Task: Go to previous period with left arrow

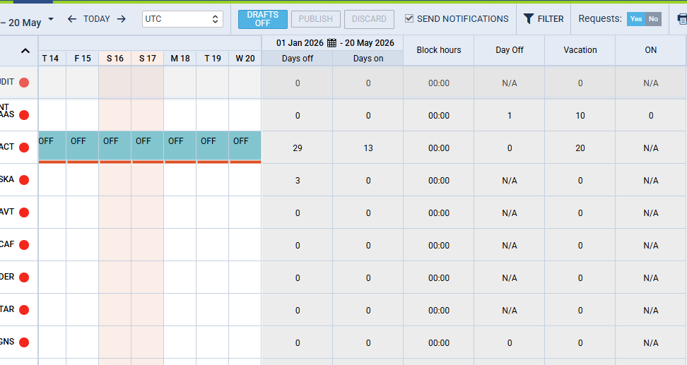Action: pyautogui.click(x=72, y=19)
